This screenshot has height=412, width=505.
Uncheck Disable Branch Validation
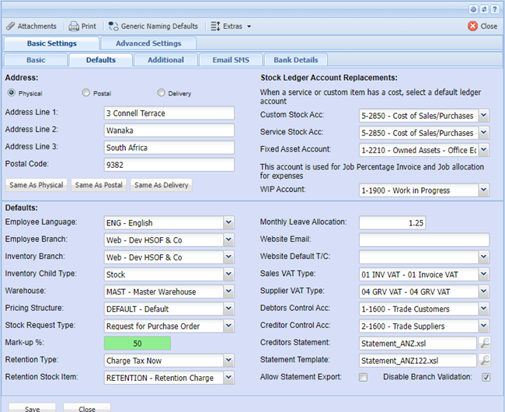click(486, 378)
